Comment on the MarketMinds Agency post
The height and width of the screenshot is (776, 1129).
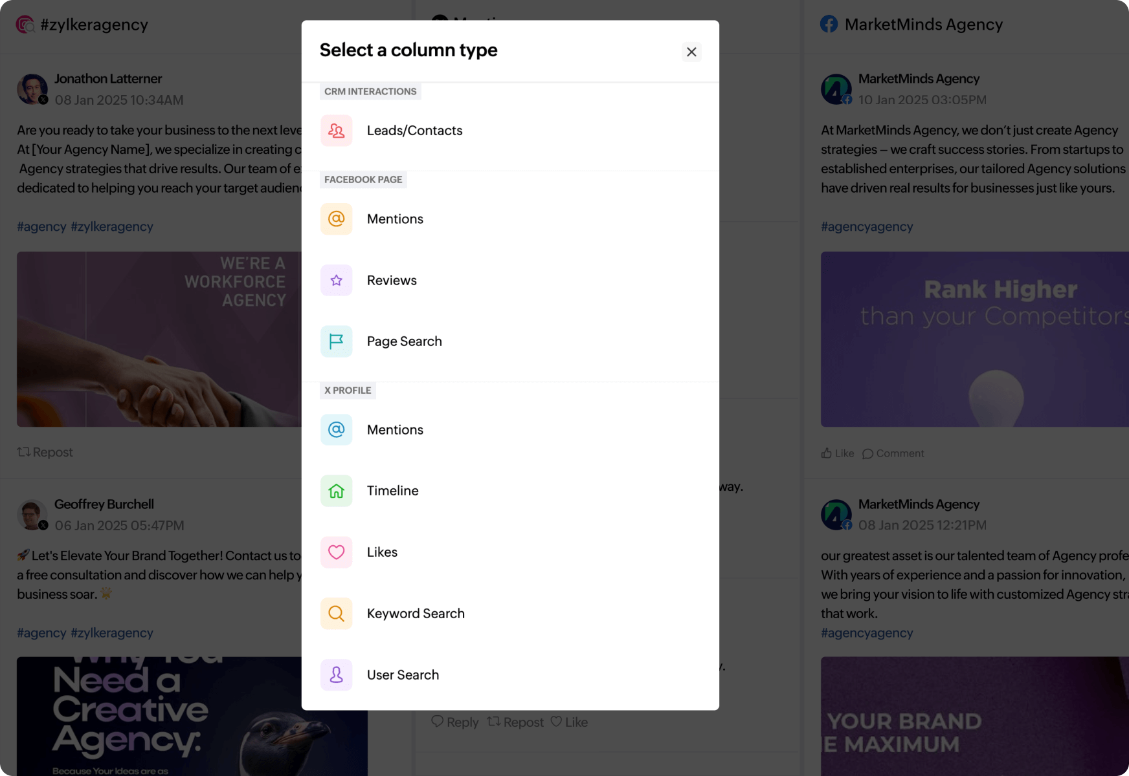coord(893,453)
